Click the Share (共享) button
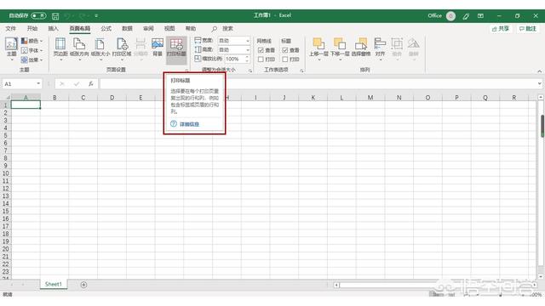Image resolution: width=545 pixels, height=306 pixels. 501,29
